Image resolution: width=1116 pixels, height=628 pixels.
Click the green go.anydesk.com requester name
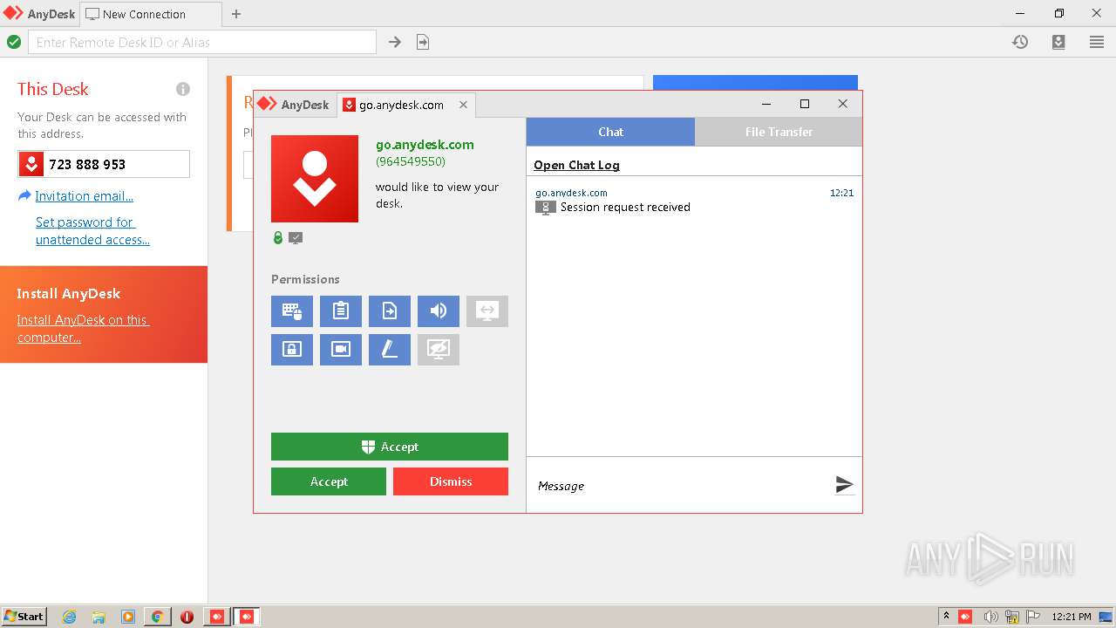coord(425,145)
